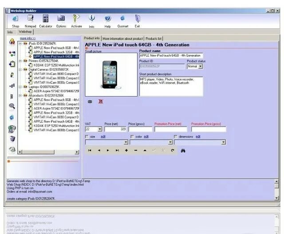Switch to the Info tab
Image resolution: width=284 pixels, height=234 pixels.
pyautogui.click(x=10, y=32)
